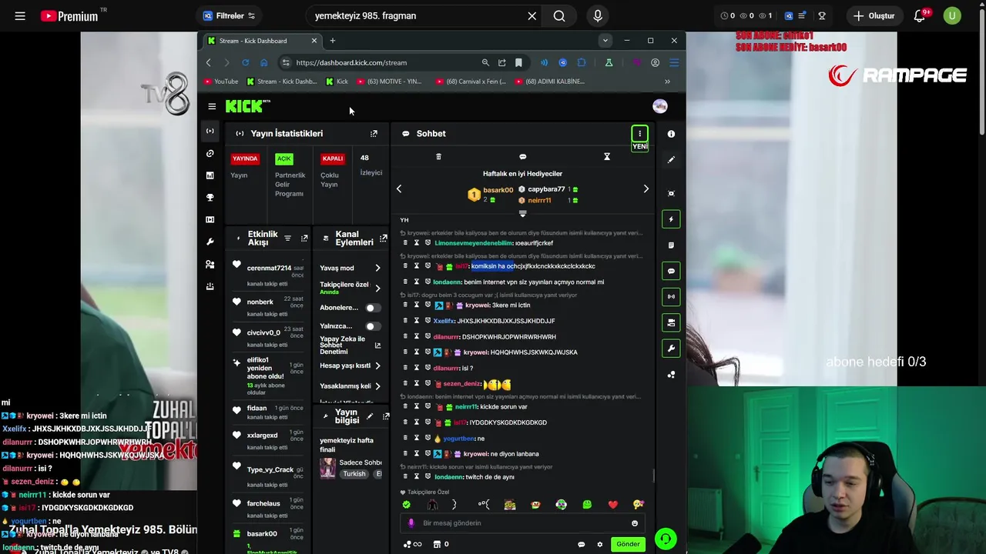The width and height of the screenshot is (986, 554).
Task: Click username nonberk in activity feed
Action: point(260,302)
